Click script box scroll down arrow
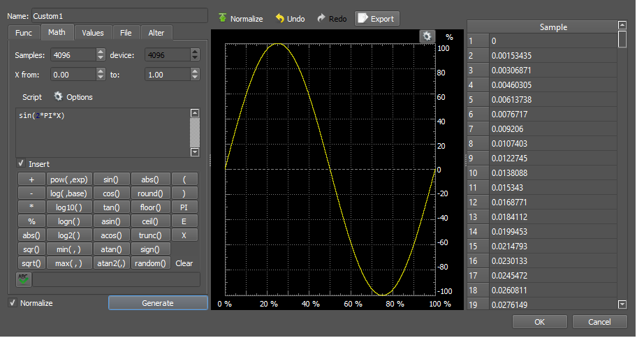The width and height of the screenshot is (637, 338). point(195,152)
